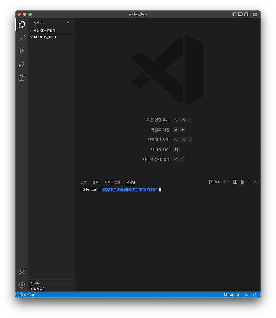276x318 pixels.
Task: Split the terminal panel
Action: click(x=235, y=182)
